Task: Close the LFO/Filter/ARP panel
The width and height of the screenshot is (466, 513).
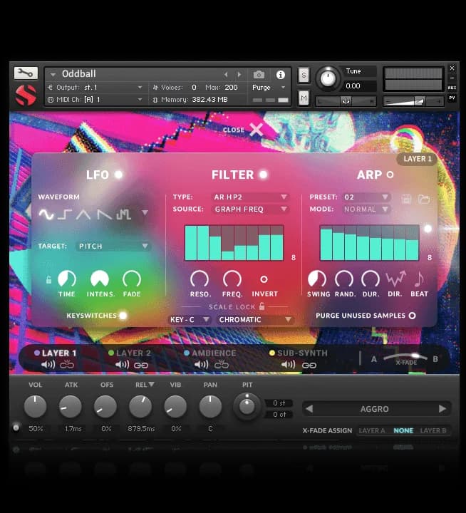Action: (256, 130)
